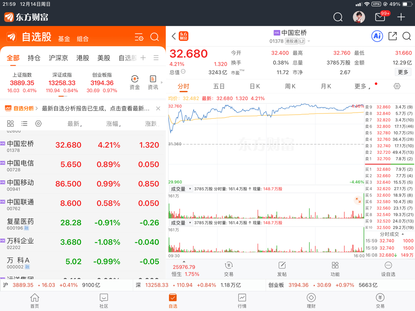Select 复星医药 600196 row
Image resolution: width=415 pixels, height=311 pixels.
click(83, 223)
